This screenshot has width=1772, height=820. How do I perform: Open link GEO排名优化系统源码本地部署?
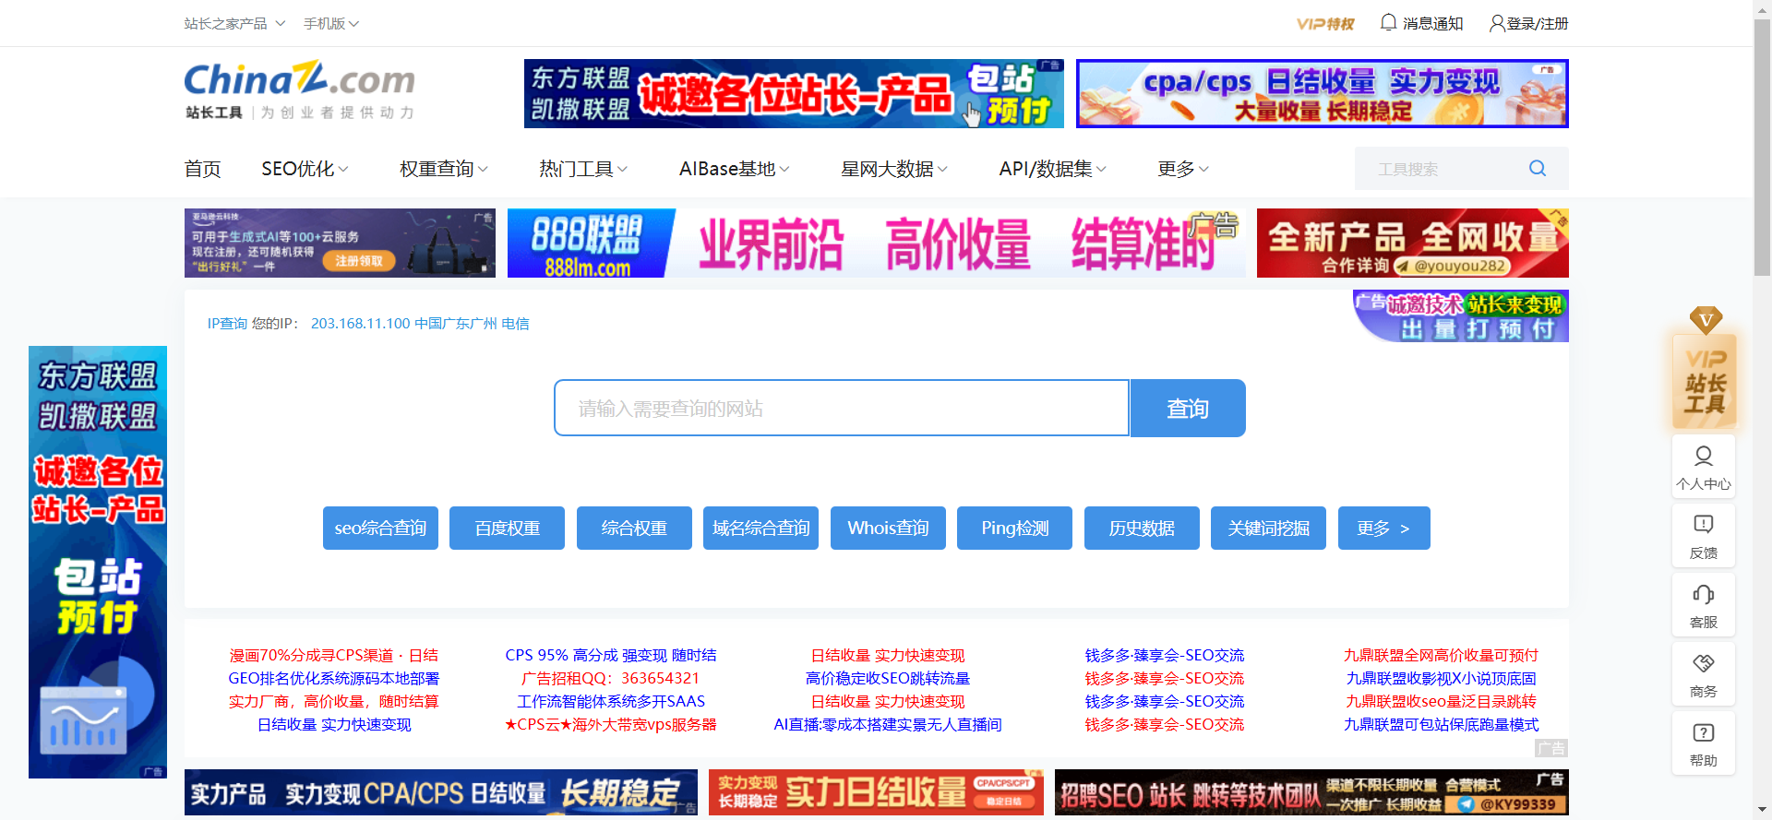(x=334, y=678)
